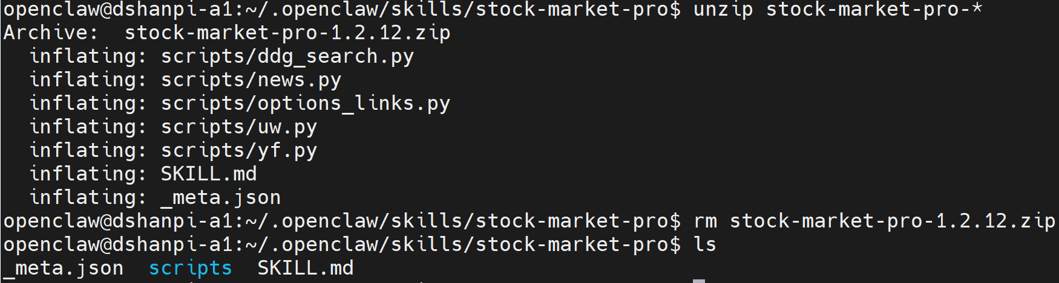Click the shell prompt on the first line

click(342, 10)
